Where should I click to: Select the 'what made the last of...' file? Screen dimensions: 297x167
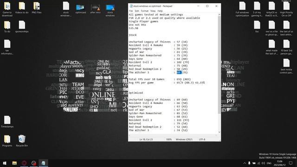click(271, 47)
